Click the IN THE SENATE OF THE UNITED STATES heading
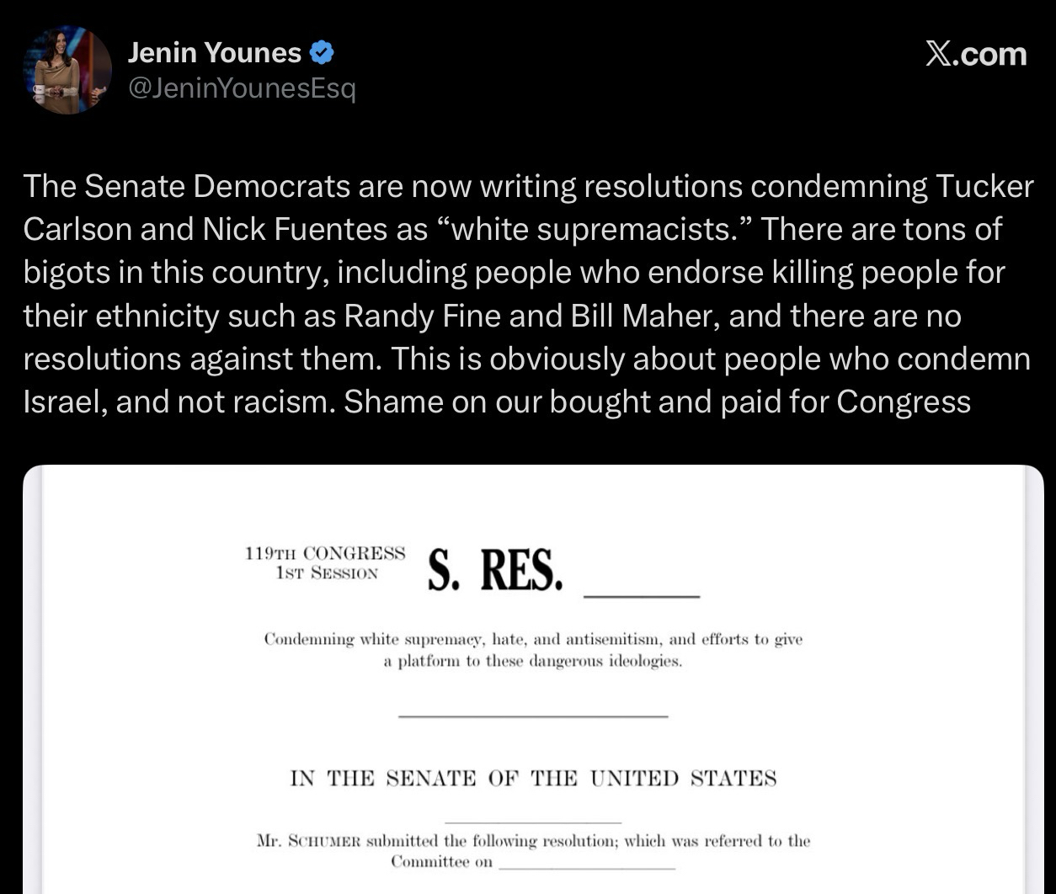 533,778
